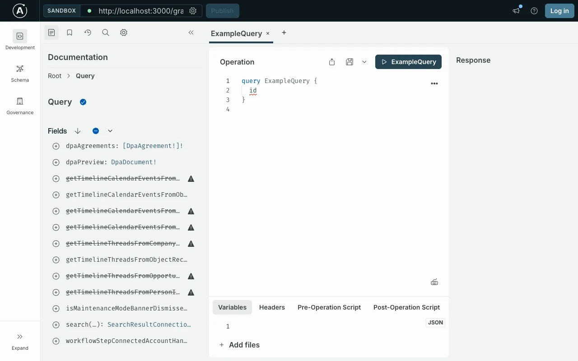Add workflowStepConnectedAccountHan… field
This screenshot has width=578, height=361.
(56, 341)
